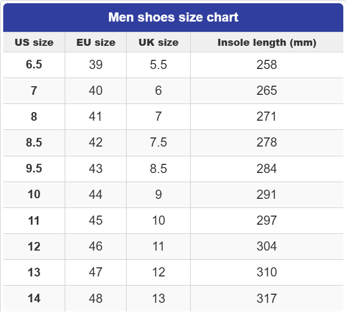Click US size 6.5 cell
Image resolution: width=346 pixels, height=312 pixels.
(34, 65)
